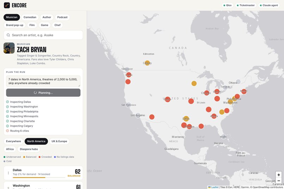Click the ENCORE brand title

[19, 5]
